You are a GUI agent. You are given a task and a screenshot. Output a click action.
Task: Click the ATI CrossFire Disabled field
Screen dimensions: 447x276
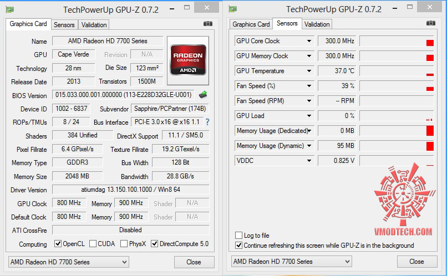(x=130, y=230)
